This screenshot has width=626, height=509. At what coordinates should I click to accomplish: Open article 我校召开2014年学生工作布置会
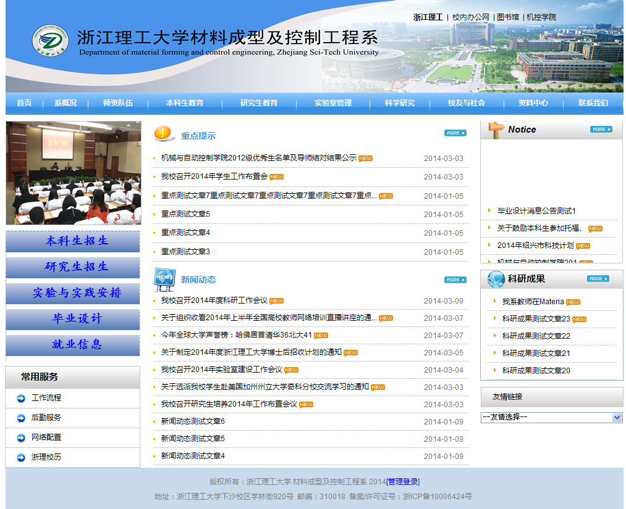tap(214, 176)
